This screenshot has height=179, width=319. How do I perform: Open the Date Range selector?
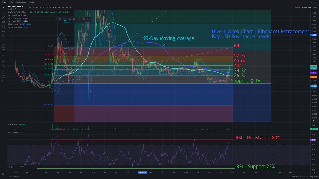pyautogui.click(x=14, y=177)
